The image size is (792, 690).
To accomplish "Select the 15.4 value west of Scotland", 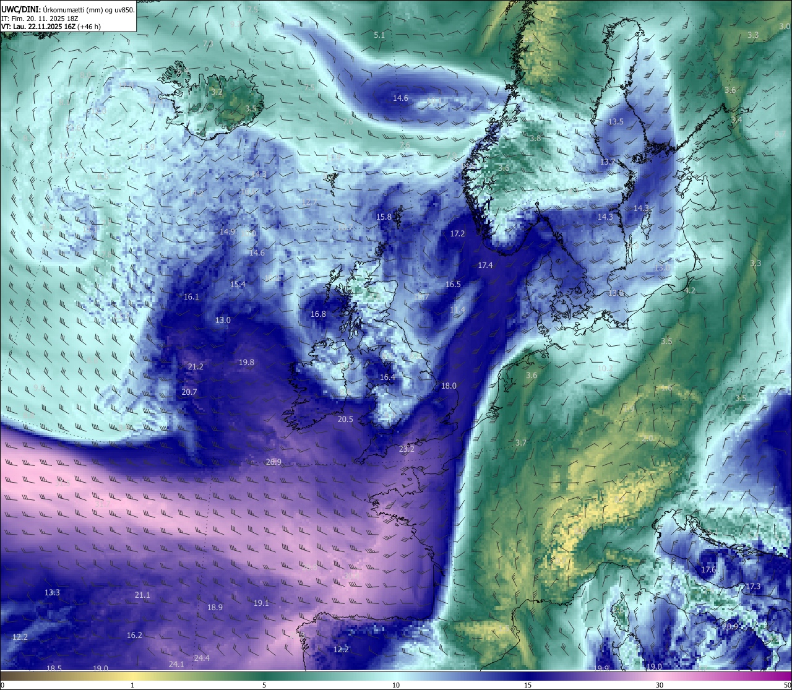I will point(238,285).
